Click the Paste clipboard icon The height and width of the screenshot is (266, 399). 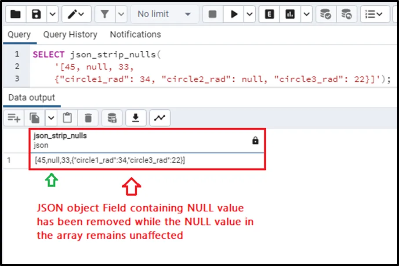[x=67, y=117]
